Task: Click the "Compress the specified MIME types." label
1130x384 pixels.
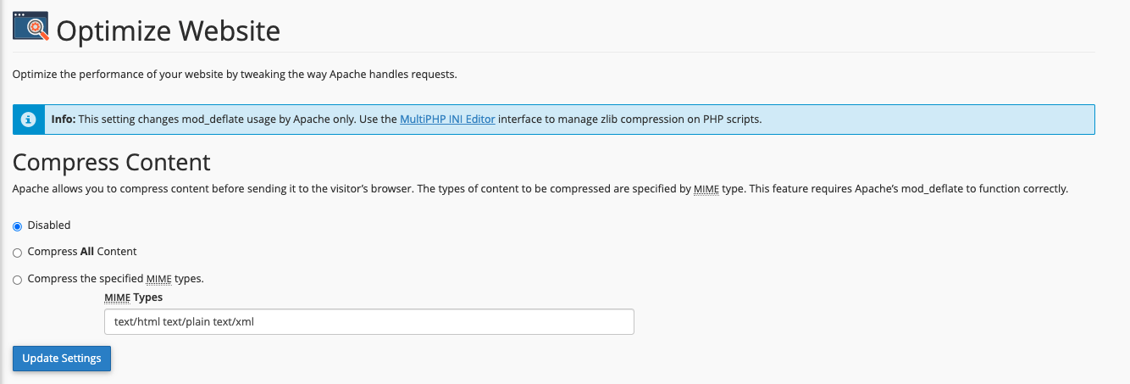Action: 116,278
